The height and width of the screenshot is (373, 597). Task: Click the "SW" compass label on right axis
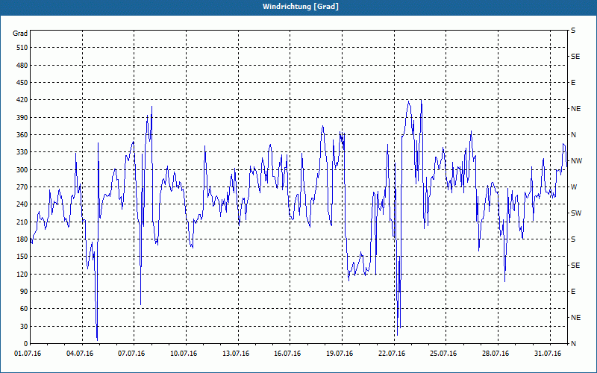[576, 213]
